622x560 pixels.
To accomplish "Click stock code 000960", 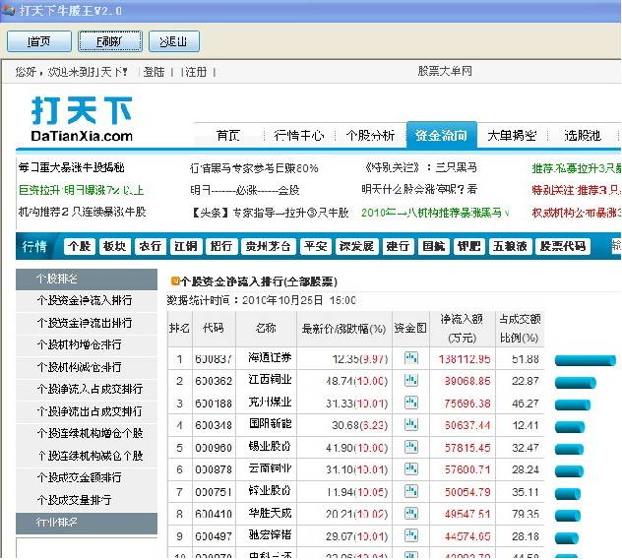I will [x=214, y=448].
